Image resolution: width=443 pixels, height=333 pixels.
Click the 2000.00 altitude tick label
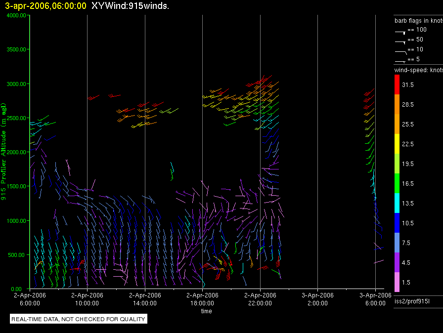(x=16, y=152)
